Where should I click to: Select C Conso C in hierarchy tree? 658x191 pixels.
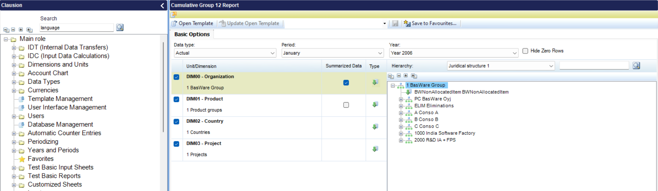(427, 126)
